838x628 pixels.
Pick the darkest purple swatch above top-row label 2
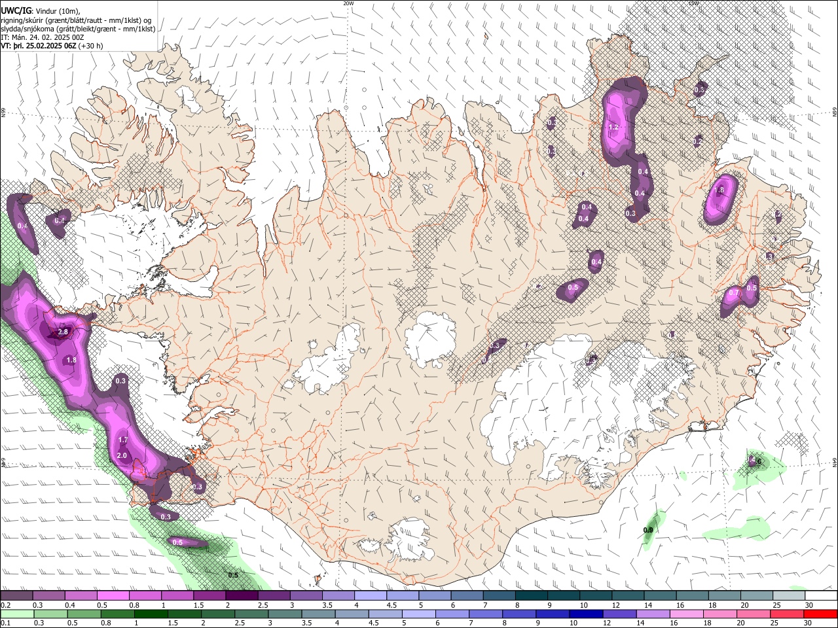pos(242,596)
